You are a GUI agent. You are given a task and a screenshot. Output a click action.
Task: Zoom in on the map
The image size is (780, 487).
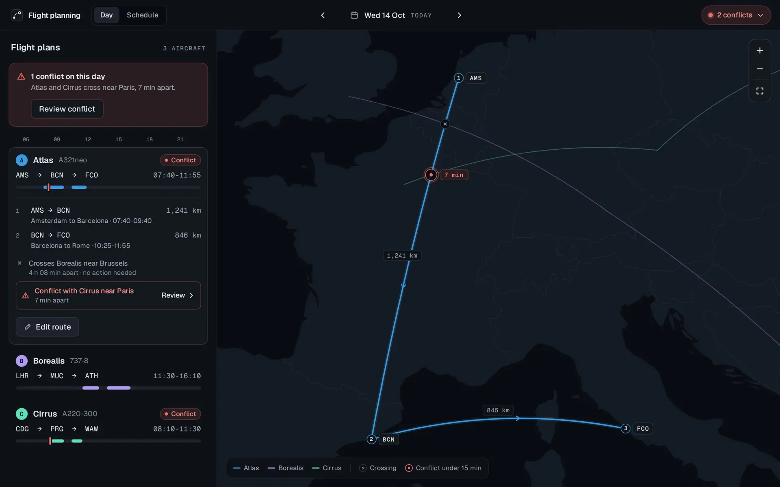760,50
